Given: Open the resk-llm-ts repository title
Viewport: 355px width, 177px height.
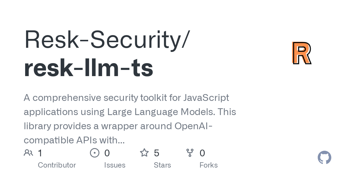Looking at the screenshot, I should (x=88, y=68).
